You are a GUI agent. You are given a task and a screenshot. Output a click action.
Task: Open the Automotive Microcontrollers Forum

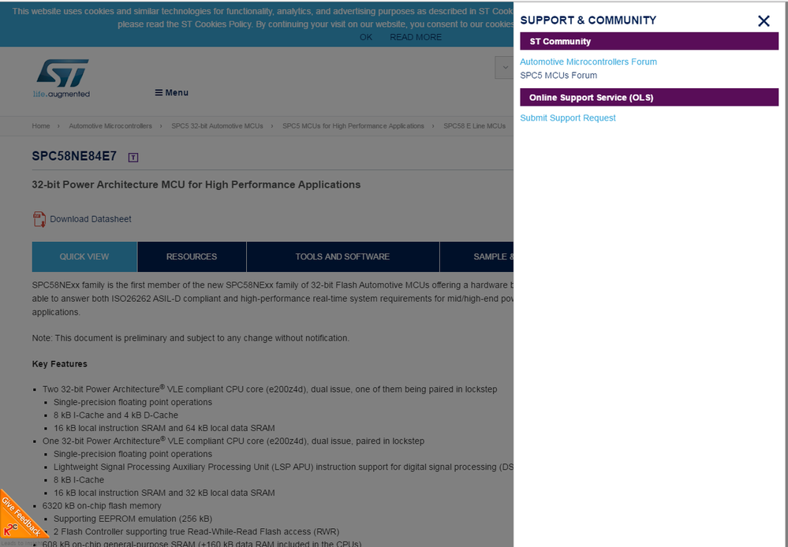pos(588,61)
